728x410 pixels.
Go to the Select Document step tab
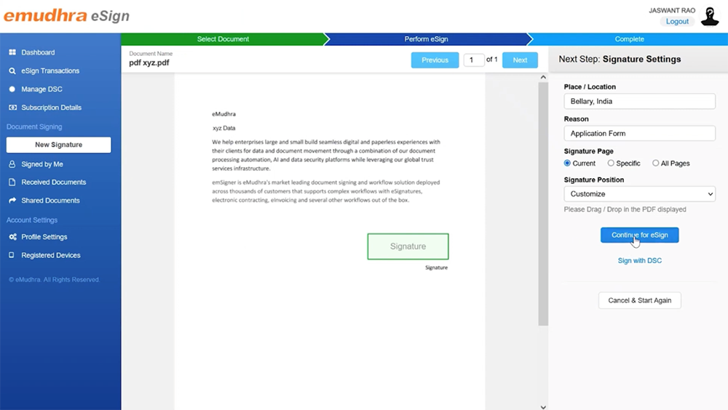coord(223,39)
